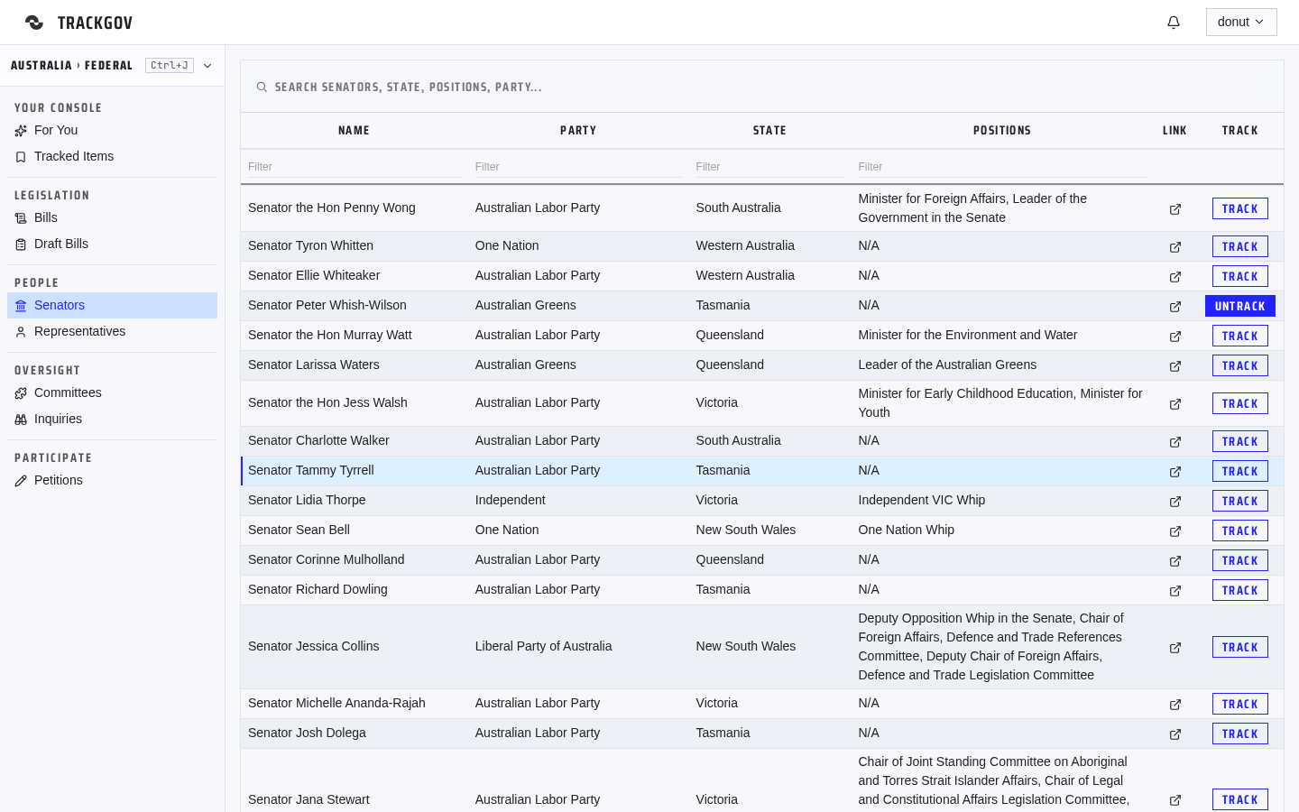Untrack Senator Peter Whish-Wilson

[1240, 306]
